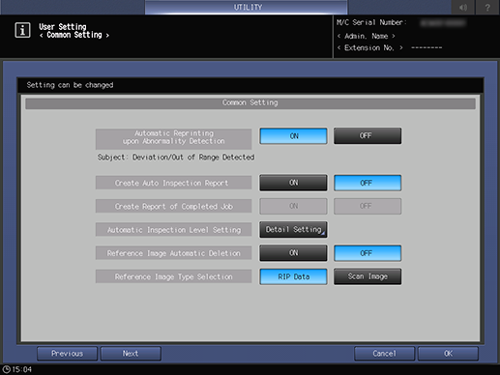Select RIP Data as reference image type
500x375 pixels.
pyautogui.click(x=293, y=276)
